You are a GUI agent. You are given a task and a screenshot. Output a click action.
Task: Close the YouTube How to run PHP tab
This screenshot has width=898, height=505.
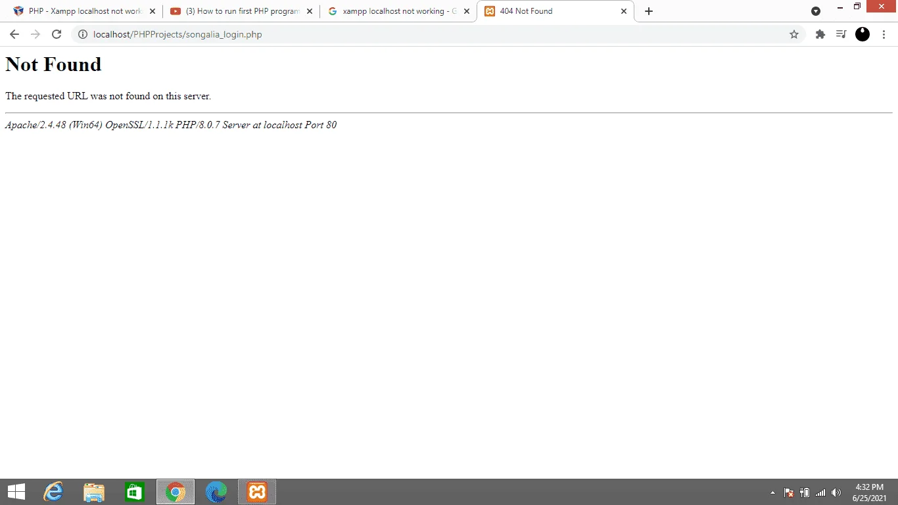coord(310,11)
